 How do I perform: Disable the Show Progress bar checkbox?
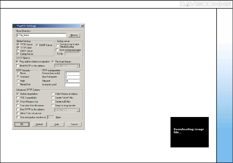click(18, 102)
